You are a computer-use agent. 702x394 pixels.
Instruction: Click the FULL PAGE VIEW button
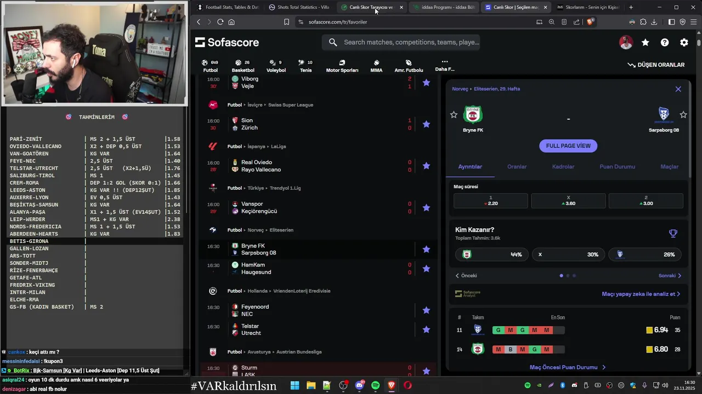[x=568, y=146]
